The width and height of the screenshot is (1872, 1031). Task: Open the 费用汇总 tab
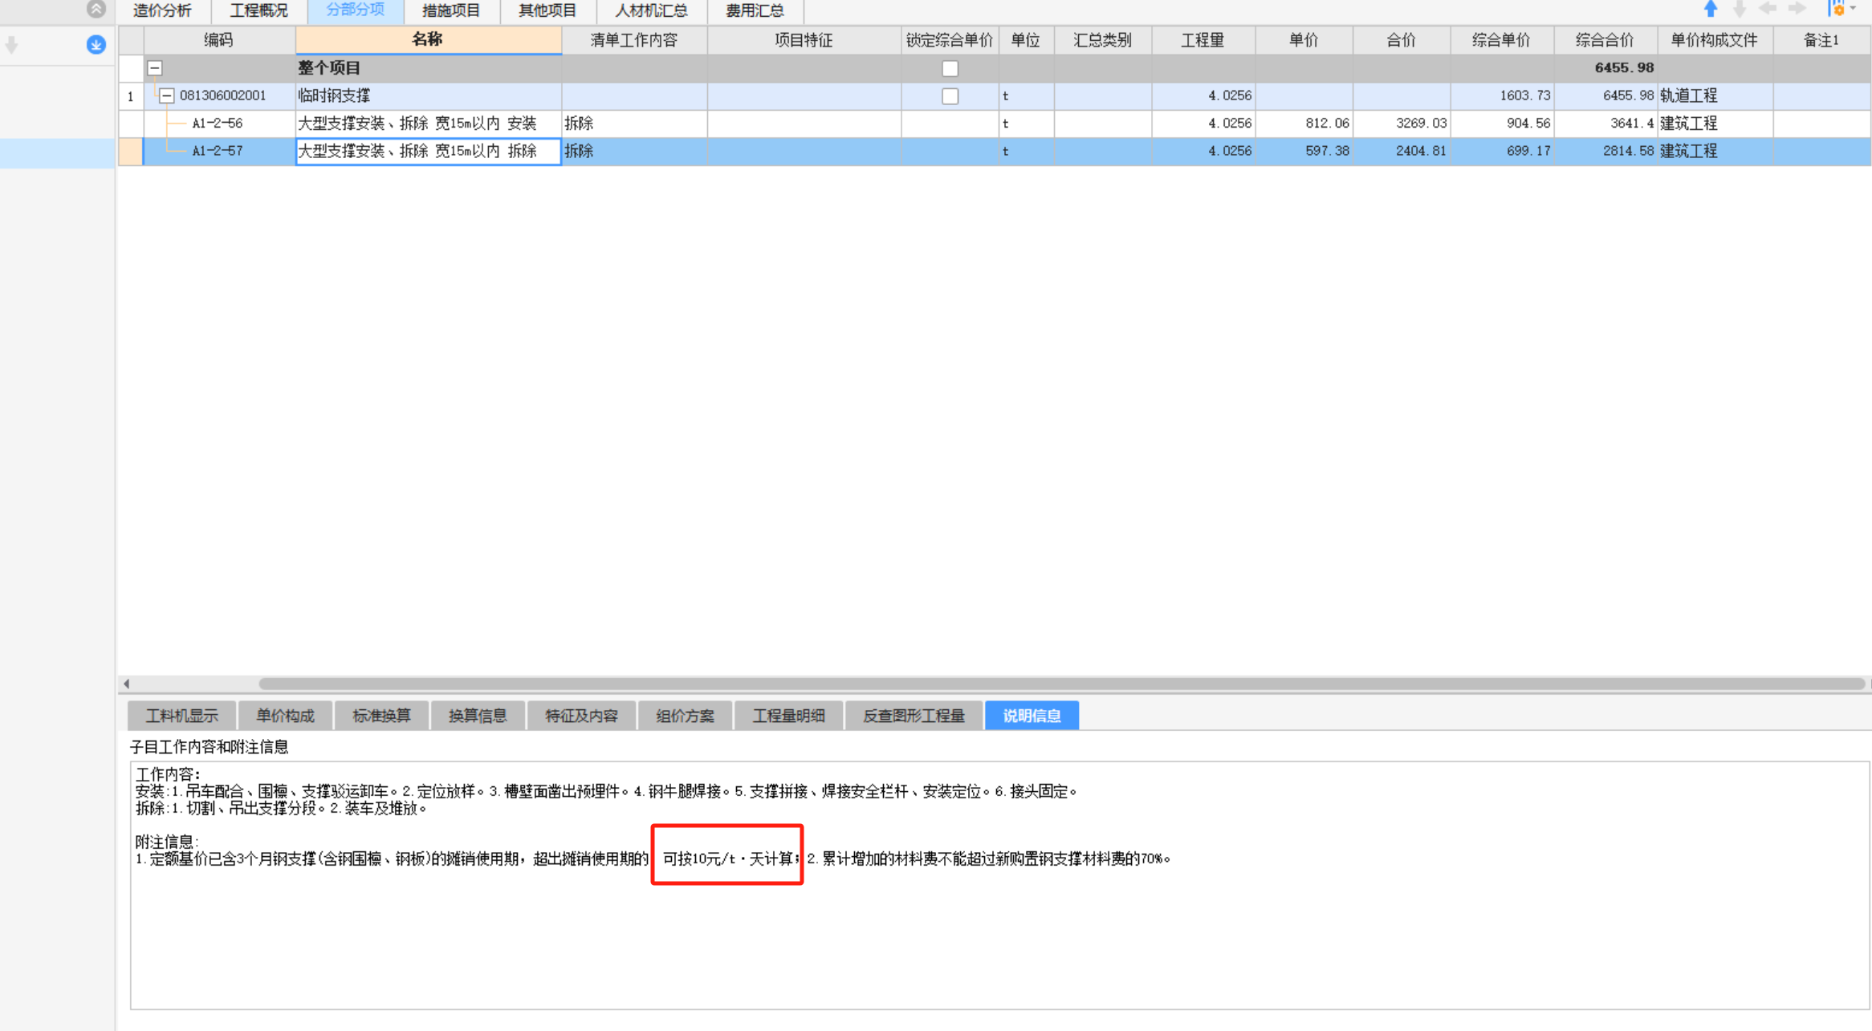[755, 10]
